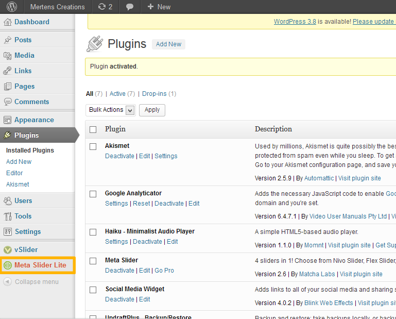This screenshot has height=319, width=396.
Task: Click the Tools wrench icon
Action: click(x=8, y=216)
